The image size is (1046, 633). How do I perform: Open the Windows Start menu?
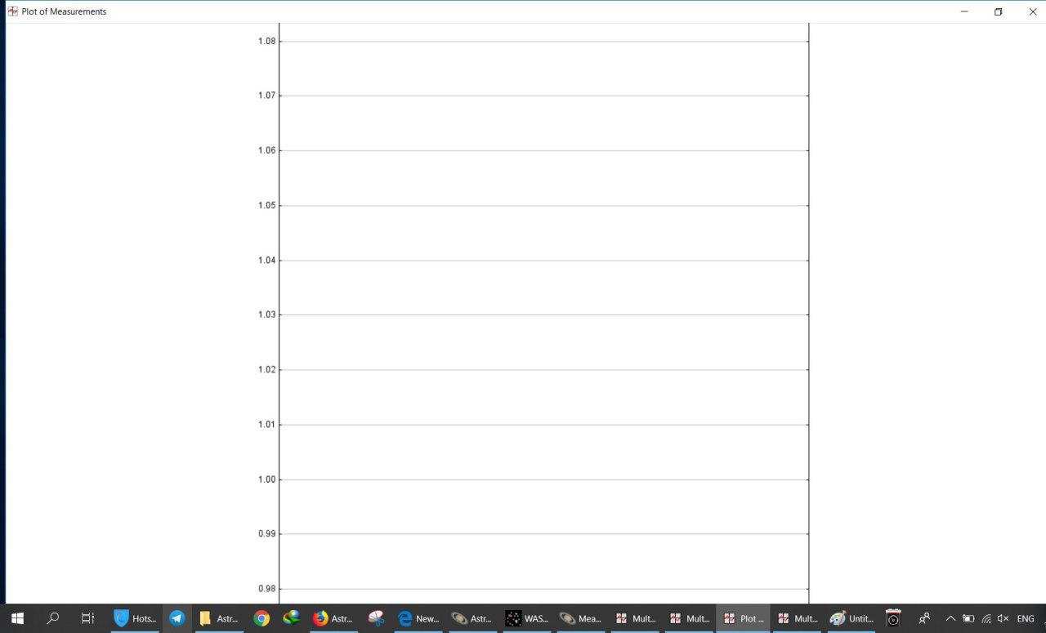[x=17, y=618]
